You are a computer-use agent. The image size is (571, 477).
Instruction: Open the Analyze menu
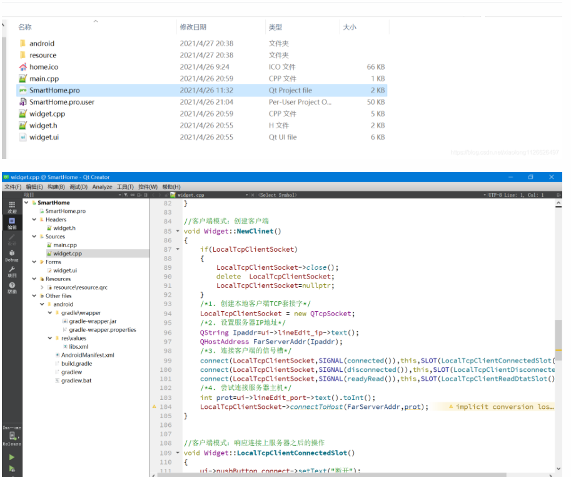coord(102,187)
